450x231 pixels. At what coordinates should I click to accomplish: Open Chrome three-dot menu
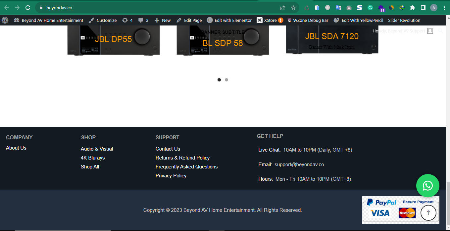click(444, 8)
